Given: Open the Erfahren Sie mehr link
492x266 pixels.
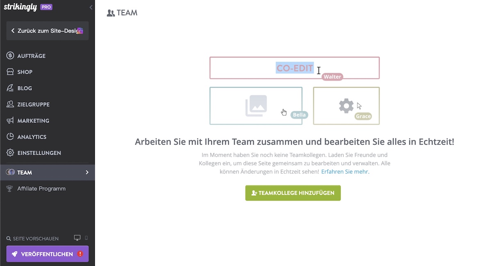Looking at the screenshot, I should (345, 172).
